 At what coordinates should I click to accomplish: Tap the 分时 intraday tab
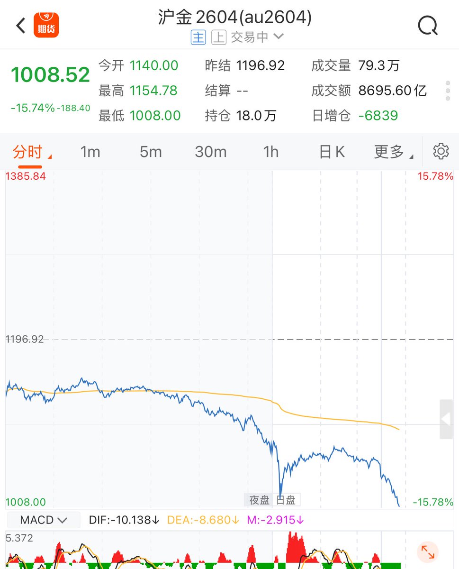click(x=29, y=152)
